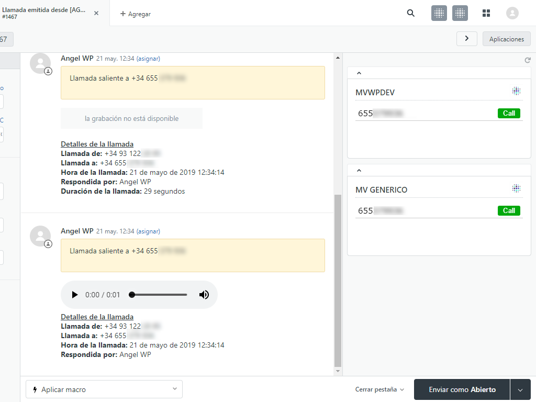This screenshot has width=536, height=402.
Task: Open the Detalles de la llamada link
Action: (x=97, y=144)
